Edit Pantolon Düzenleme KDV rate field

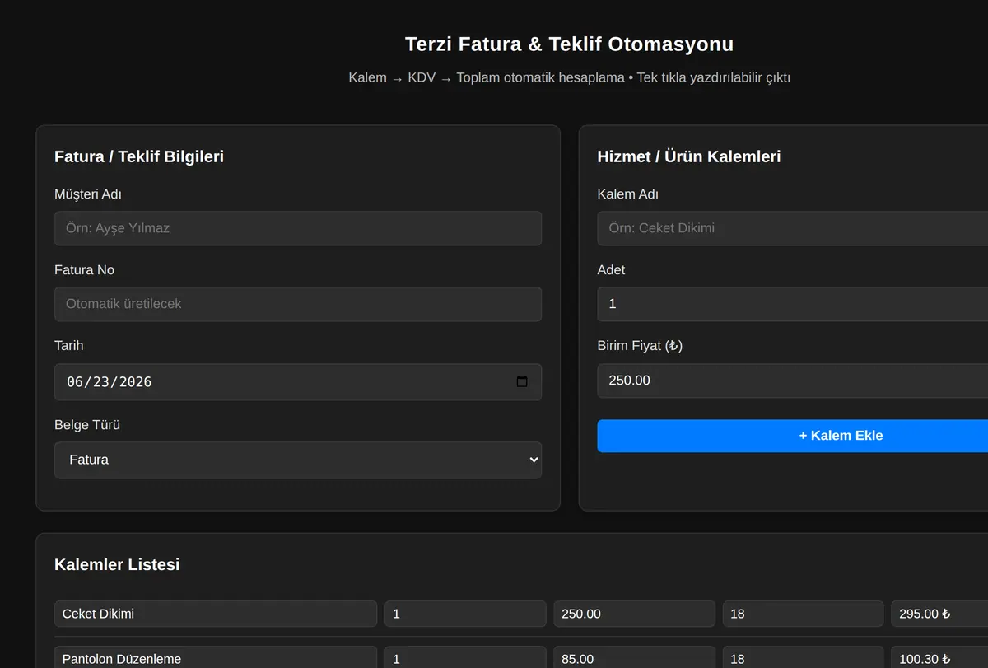(x=803, y=658)
